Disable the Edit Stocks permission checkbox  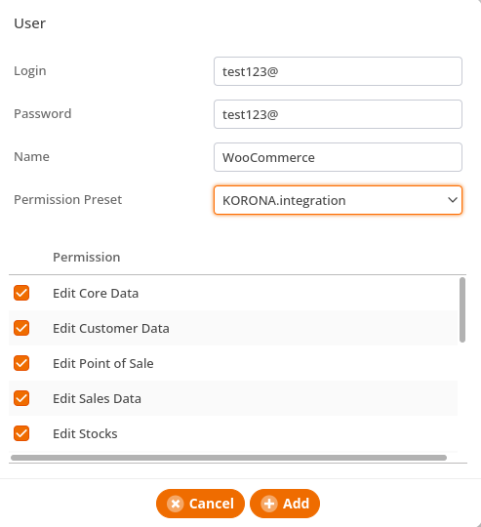[21, 433]
